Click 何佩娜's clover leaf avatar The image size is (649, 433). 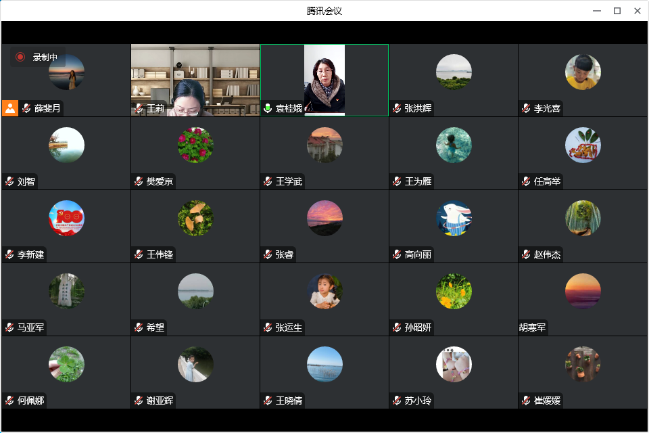click(66, 364)
